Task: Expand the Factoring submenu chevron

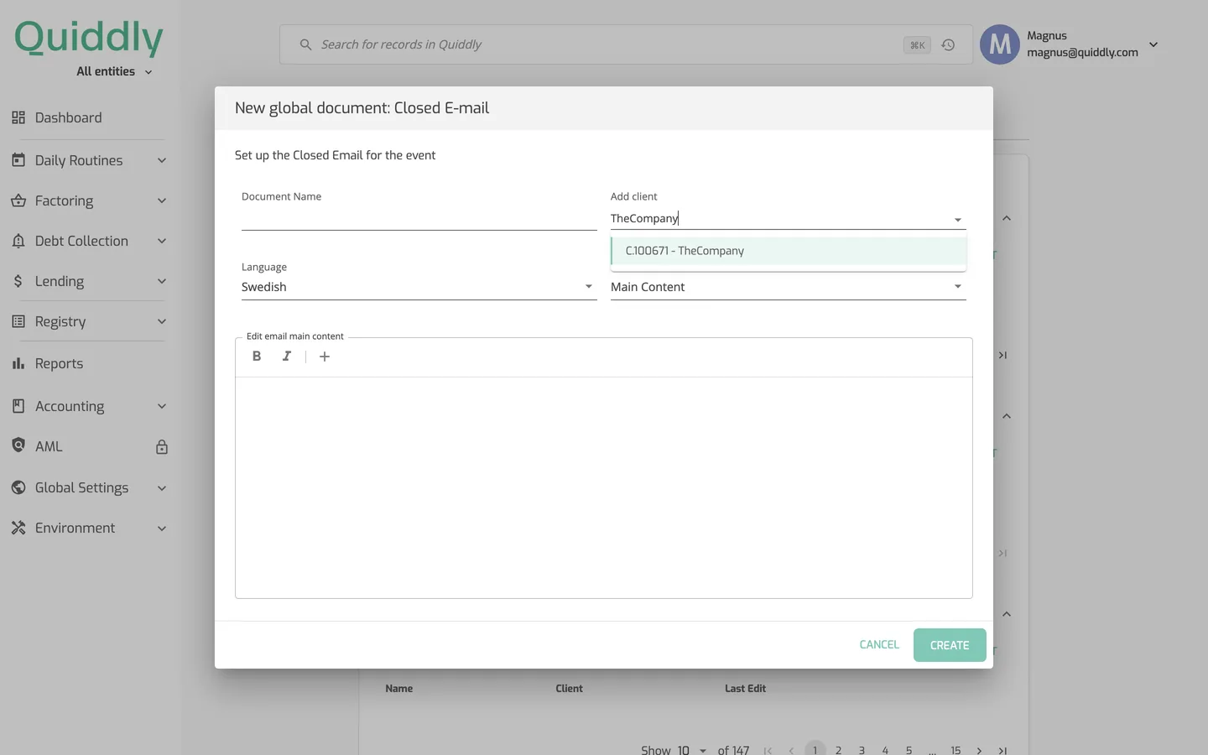Action: tap(162, 200)
